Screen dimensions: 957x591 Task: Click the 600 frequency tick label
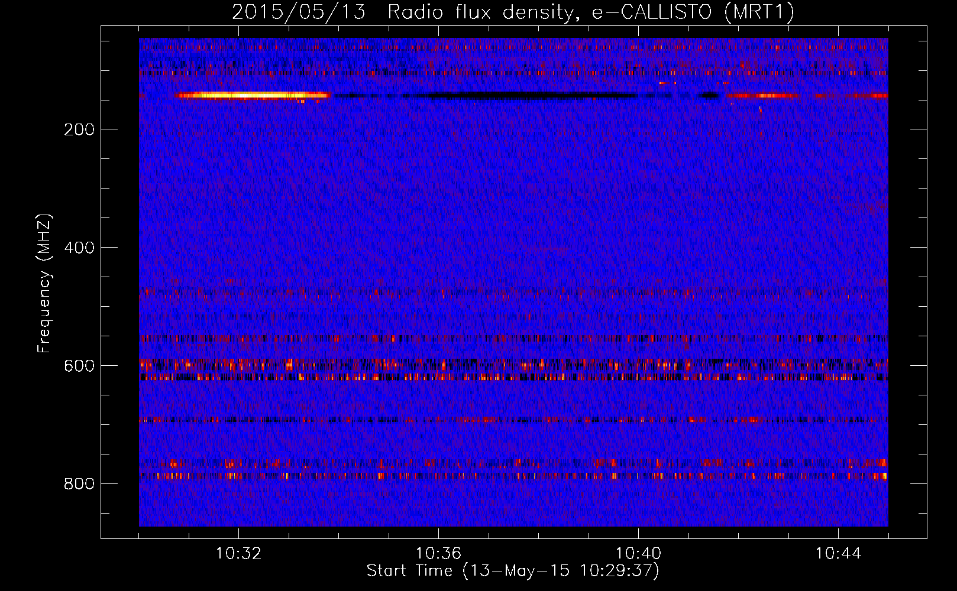(79, 366)
